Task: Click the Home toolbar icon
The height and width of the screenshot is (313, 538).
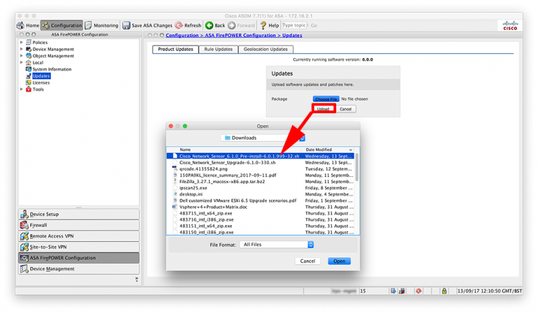Action: point(20,25)
